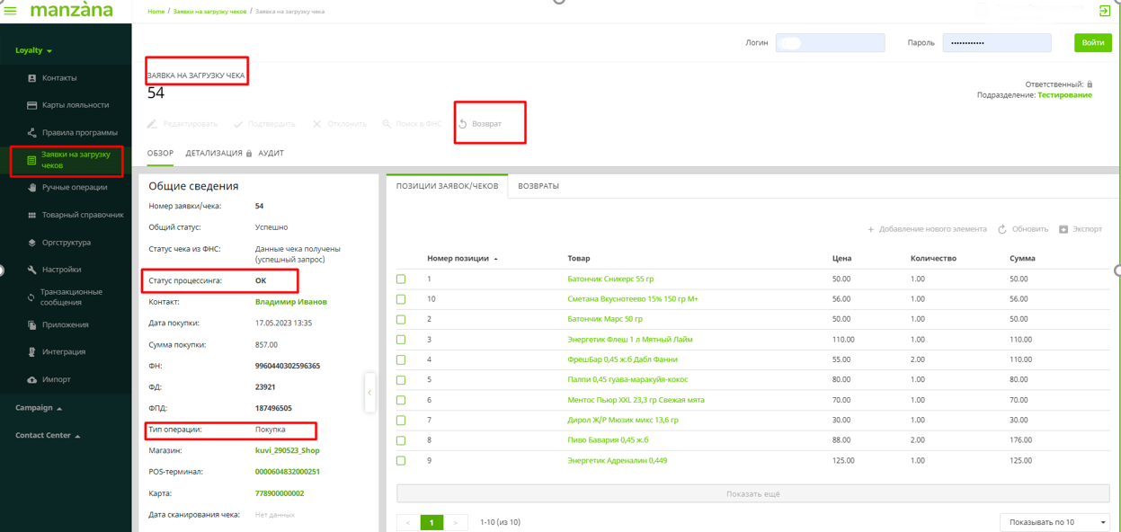Open the Владимир Иванов contact link

290,302
